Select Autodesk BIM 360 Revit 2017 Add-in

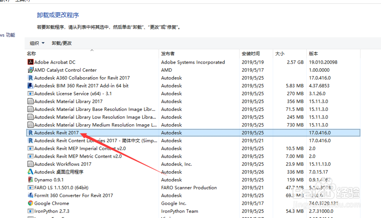[81, 85]
